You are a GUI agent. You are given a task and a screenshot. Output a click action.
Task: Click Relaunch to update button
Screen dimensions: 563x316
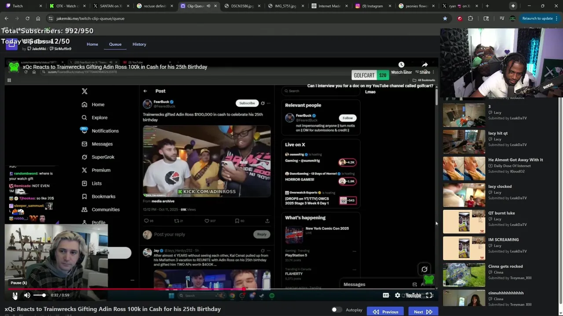[x=537, y=18]
